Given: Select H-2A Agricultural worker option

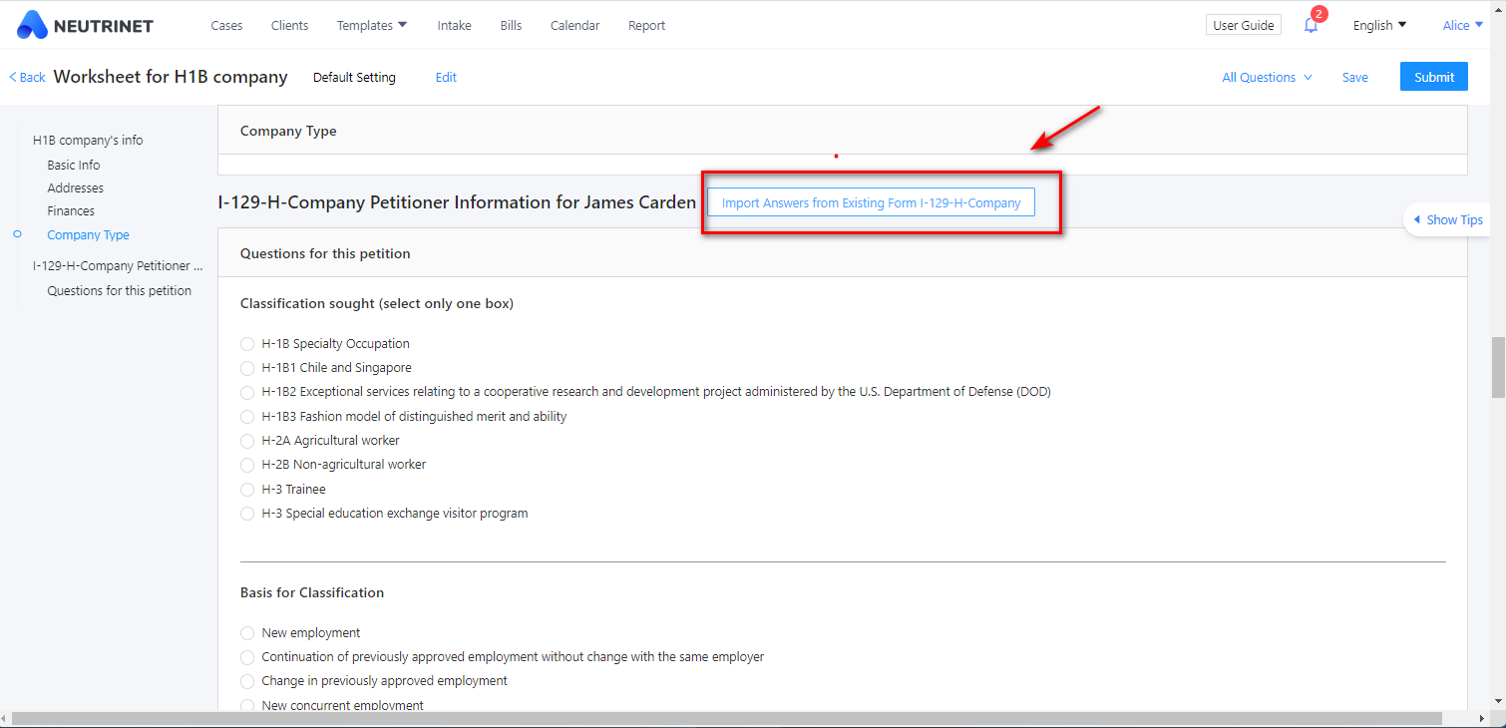Looking at the screenshot, I should (247, 441).
